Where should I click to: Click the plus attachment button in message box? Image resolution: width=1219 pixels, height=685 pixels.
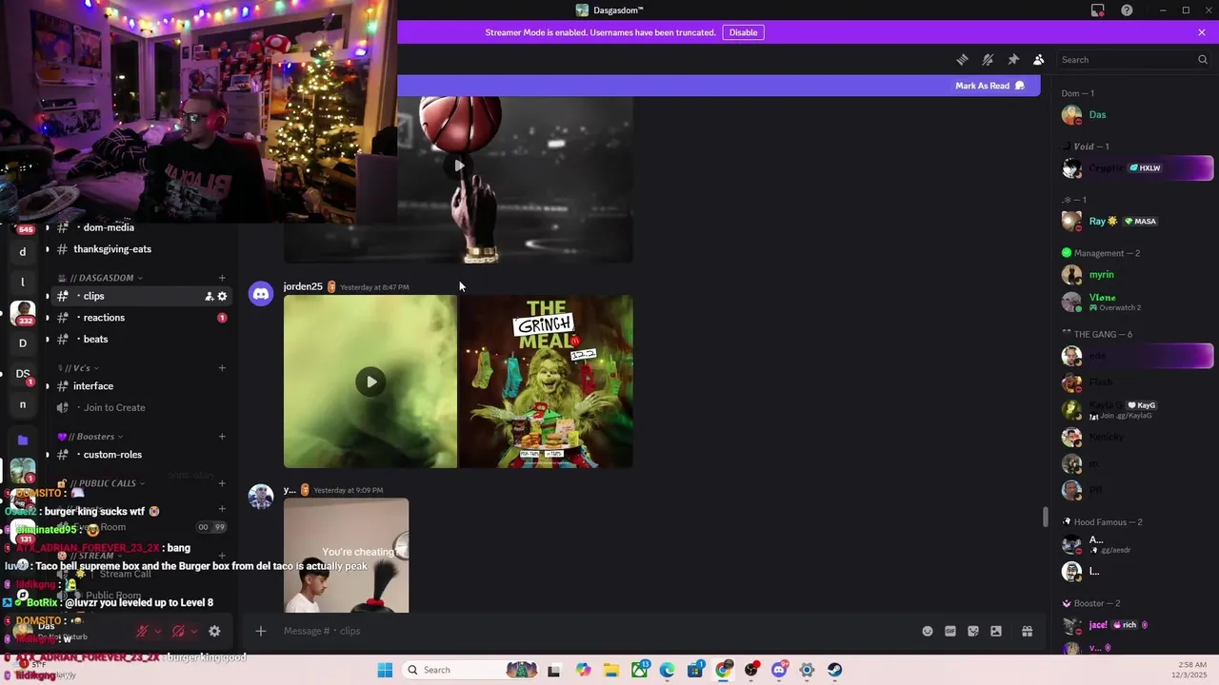(x=261, y=631)
